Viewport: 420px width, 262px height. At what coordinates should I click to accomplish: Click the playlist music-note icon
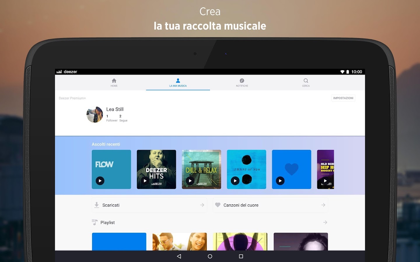pyautogui.click(x=94, y=222)
